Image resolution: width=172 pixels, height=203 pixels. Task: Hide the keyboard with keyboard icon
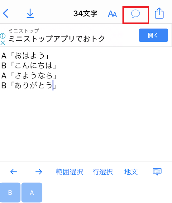pos(157,172)
